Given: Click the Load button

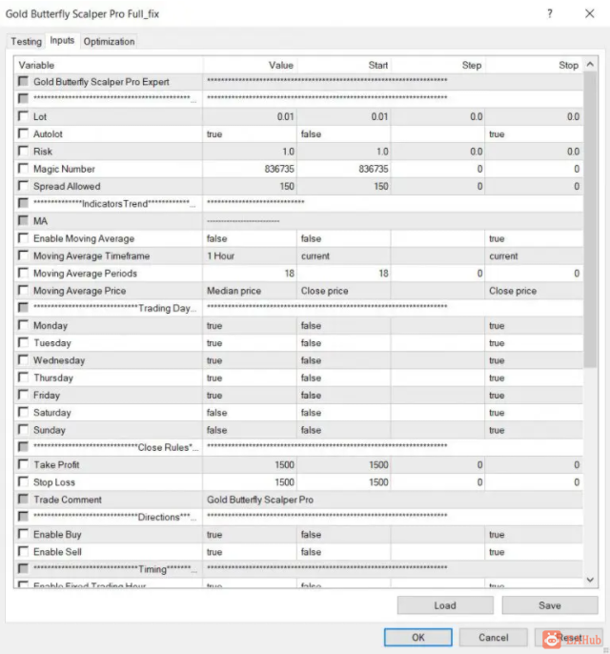Looking at the screenshot, I should pos(445,605).
